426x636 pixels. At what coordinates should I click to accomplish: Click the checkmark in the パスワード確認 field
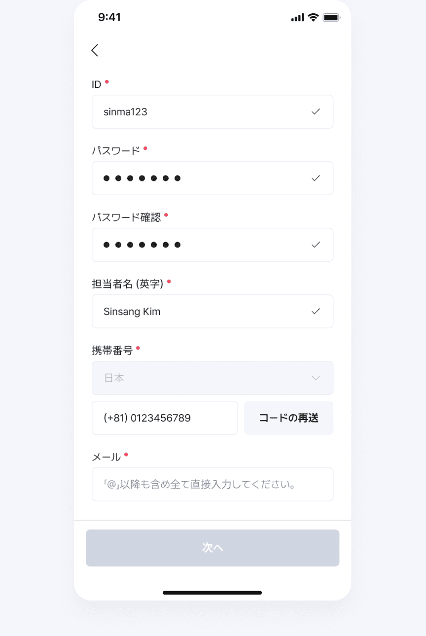316,245
